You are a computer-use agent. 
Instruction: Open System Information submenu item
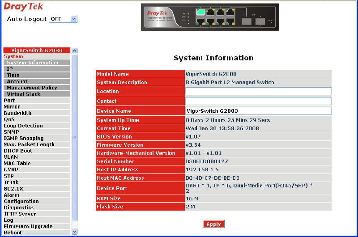coord(37,63)
